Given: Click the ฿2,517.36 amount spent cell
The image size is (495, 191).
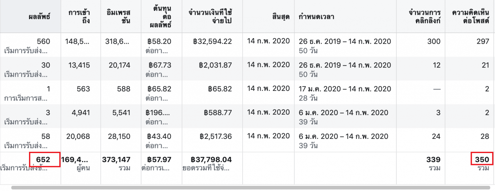Looking at the screenshot, I should pos(216,136).
